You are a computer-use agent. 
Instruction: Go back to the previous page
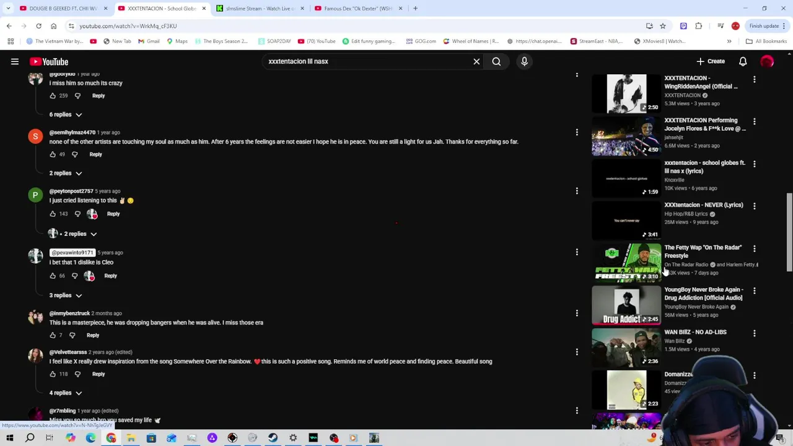[x=9, y=26]
